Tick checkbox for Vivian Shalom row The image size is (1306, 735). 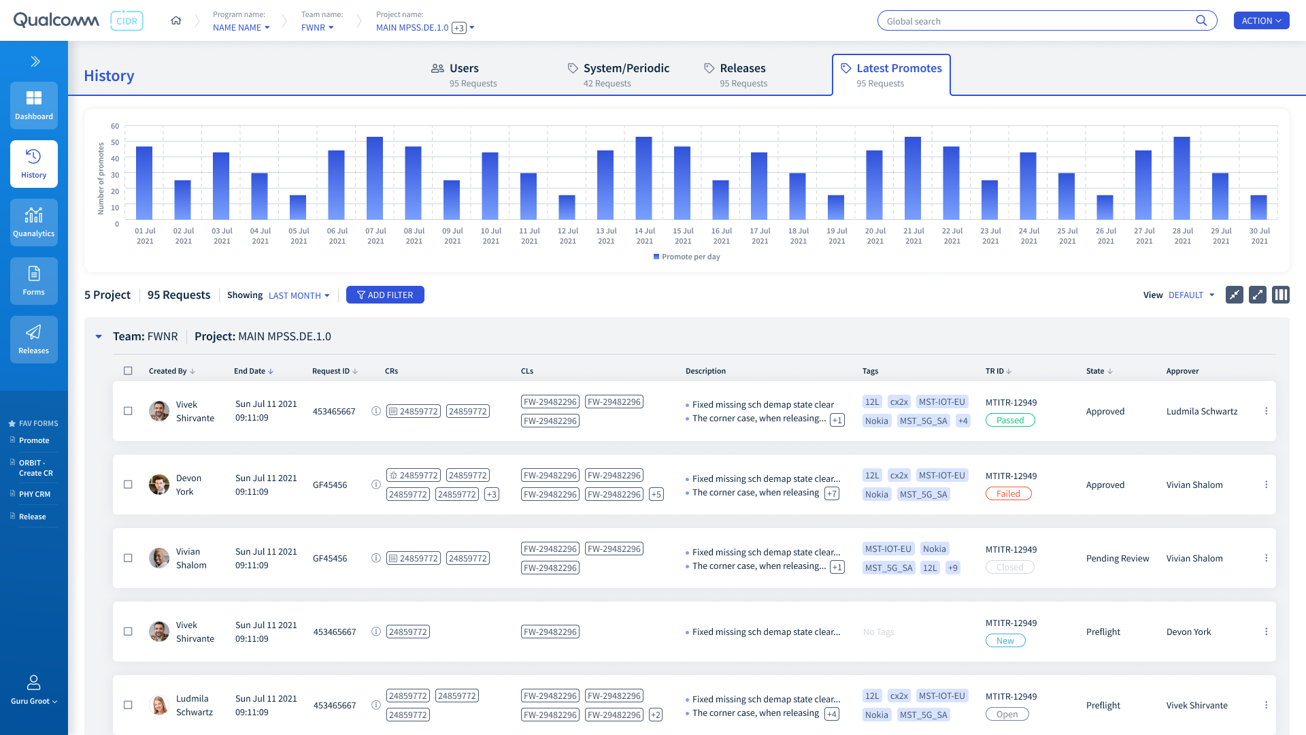coord(128,558)
